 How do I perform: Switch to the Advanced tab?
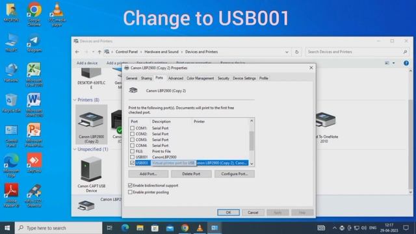(175, 78)
